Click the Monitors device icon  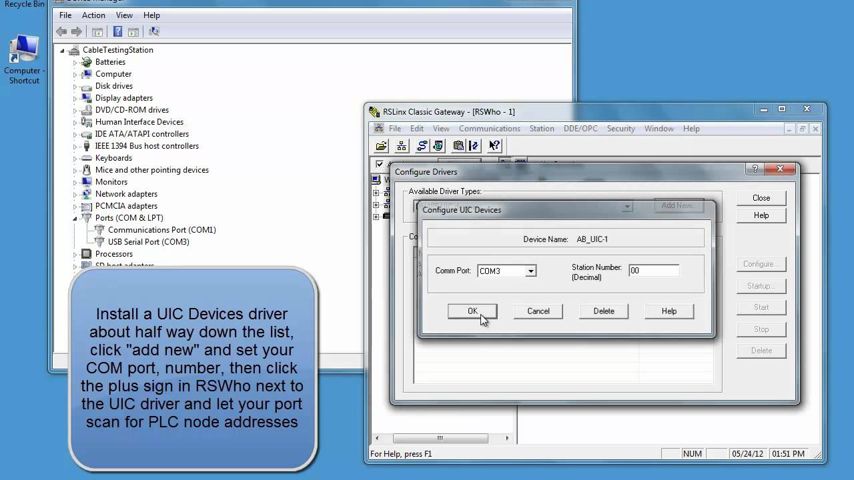coord(87,182)
